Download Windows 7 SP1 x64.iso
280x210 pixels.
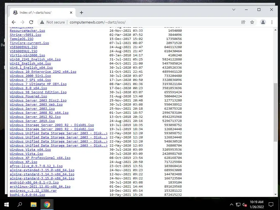click(x=30, y=80)
